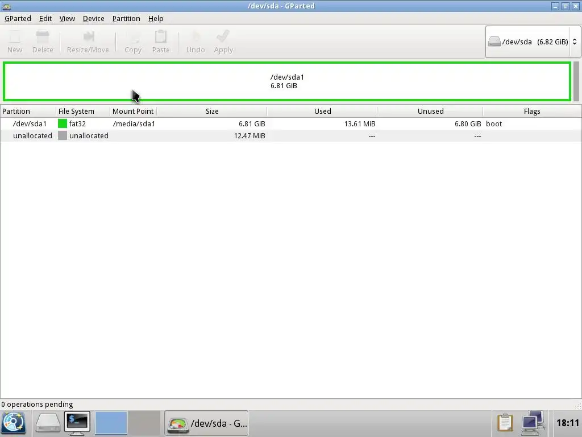
Task: Open the Device menu
Action: click(x=93, y=19)
